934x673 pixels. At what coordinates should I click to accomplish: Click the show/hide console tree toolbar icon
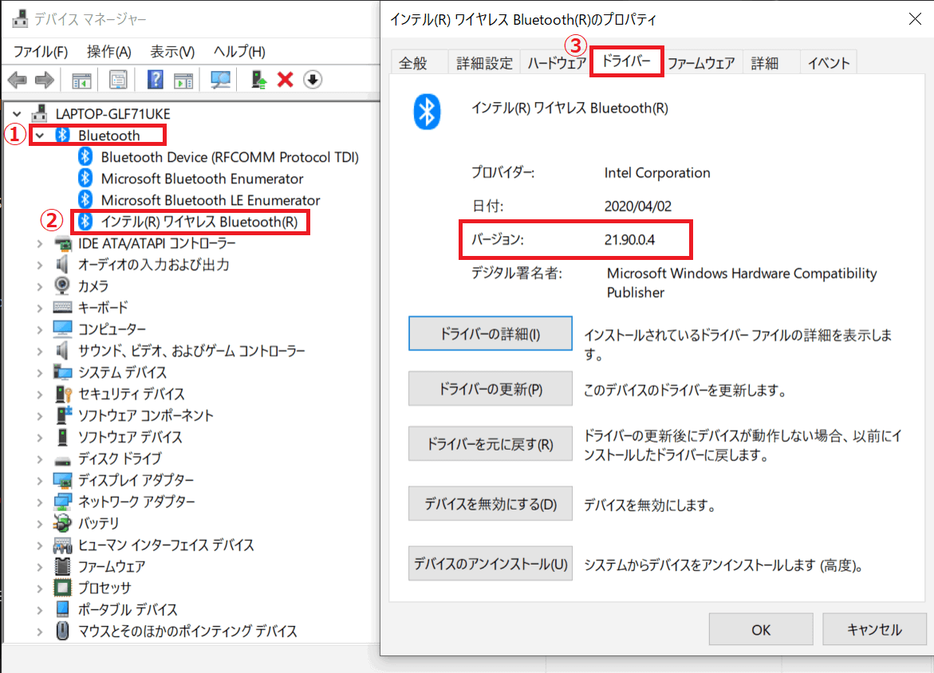(x=81, y=80)
